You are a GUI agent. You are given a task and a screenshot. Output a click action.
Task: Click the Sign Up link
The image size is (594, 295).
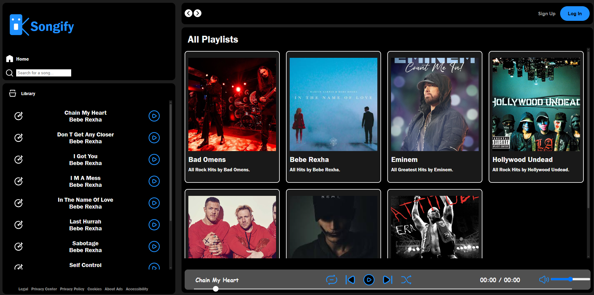546,14
